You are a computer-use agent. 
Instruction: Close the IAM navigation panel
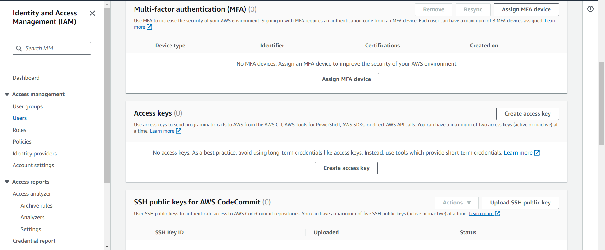coord(92,13)
